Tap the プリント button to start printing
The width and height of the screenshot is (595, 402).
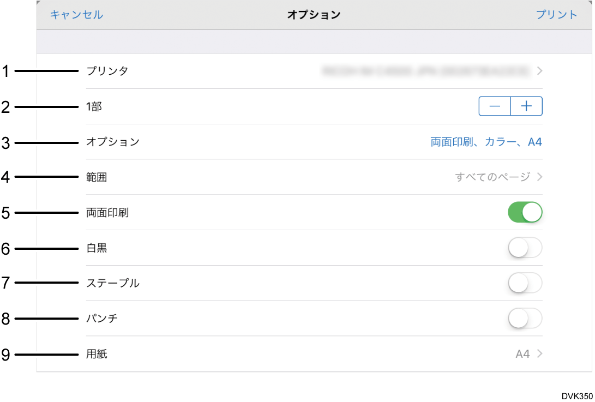point(556,15)
